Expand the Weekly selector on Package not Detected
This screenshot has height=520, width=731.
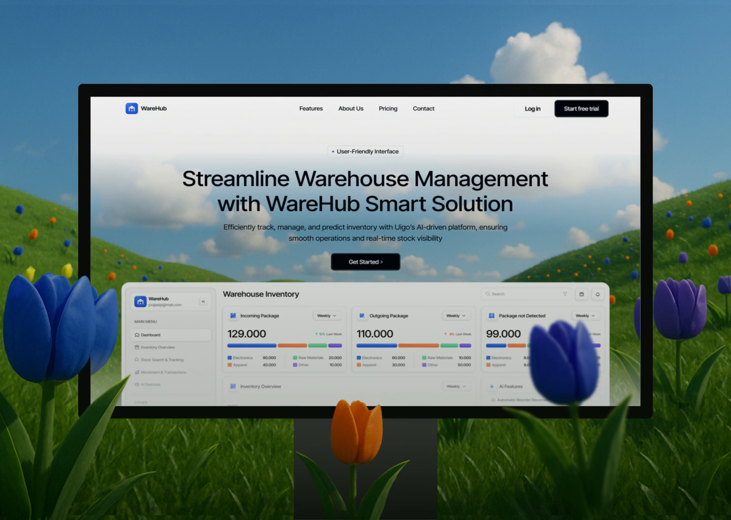pyautogui.click(x=584, y=315)
